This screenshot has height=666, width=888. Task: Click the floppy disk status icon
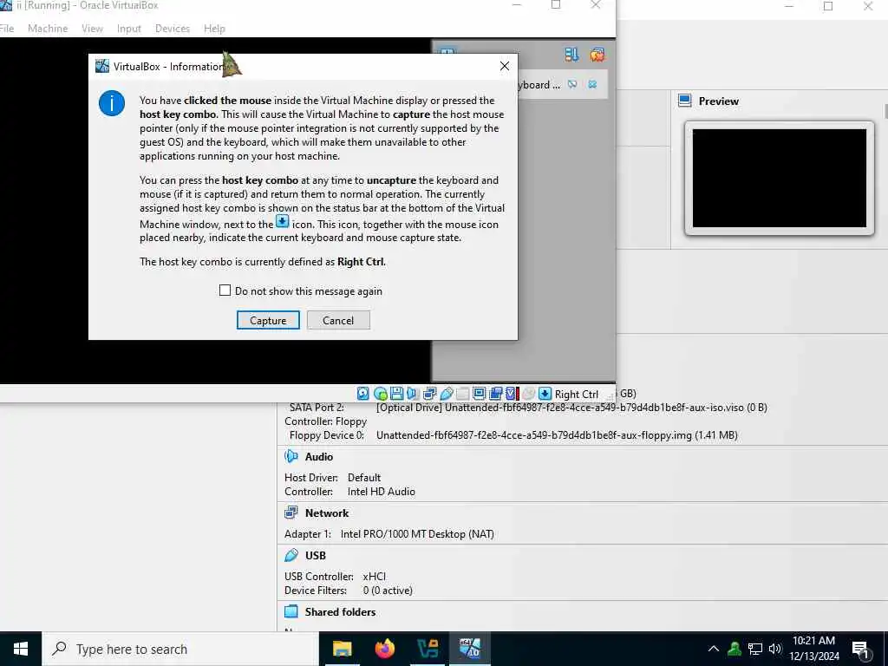coord(396,394)
